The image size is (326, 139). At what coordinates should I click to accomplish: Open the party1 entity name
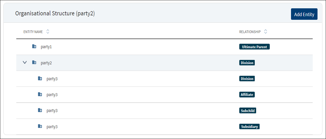pos(46,47)
